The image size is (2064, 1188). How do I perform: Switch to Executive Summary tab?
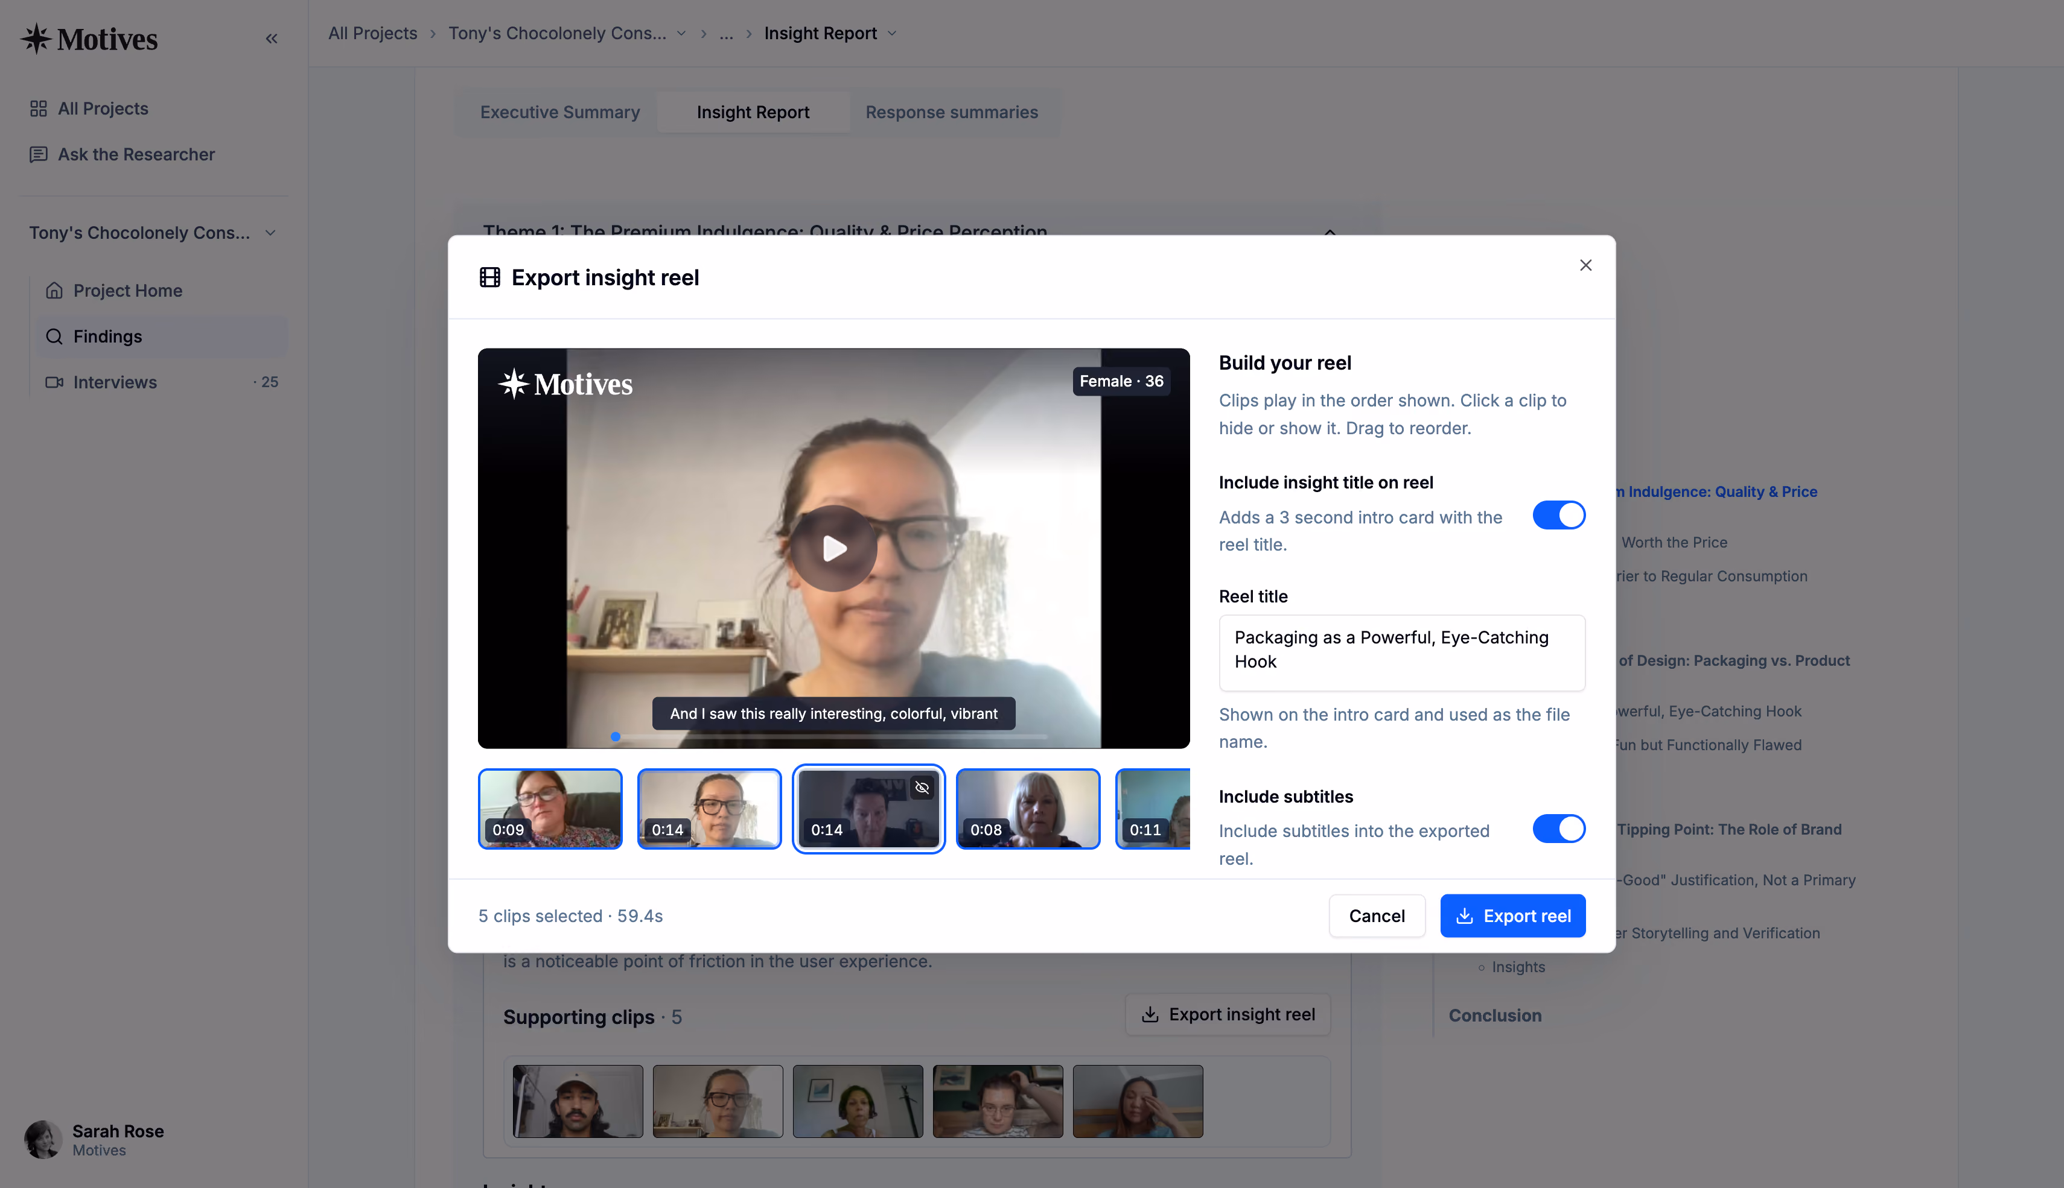point(559,112)
